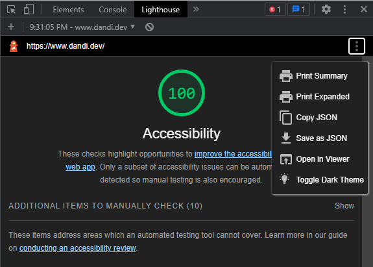Switch to the Console tab
The image size is (373, 267).
[x=112, y=10]
